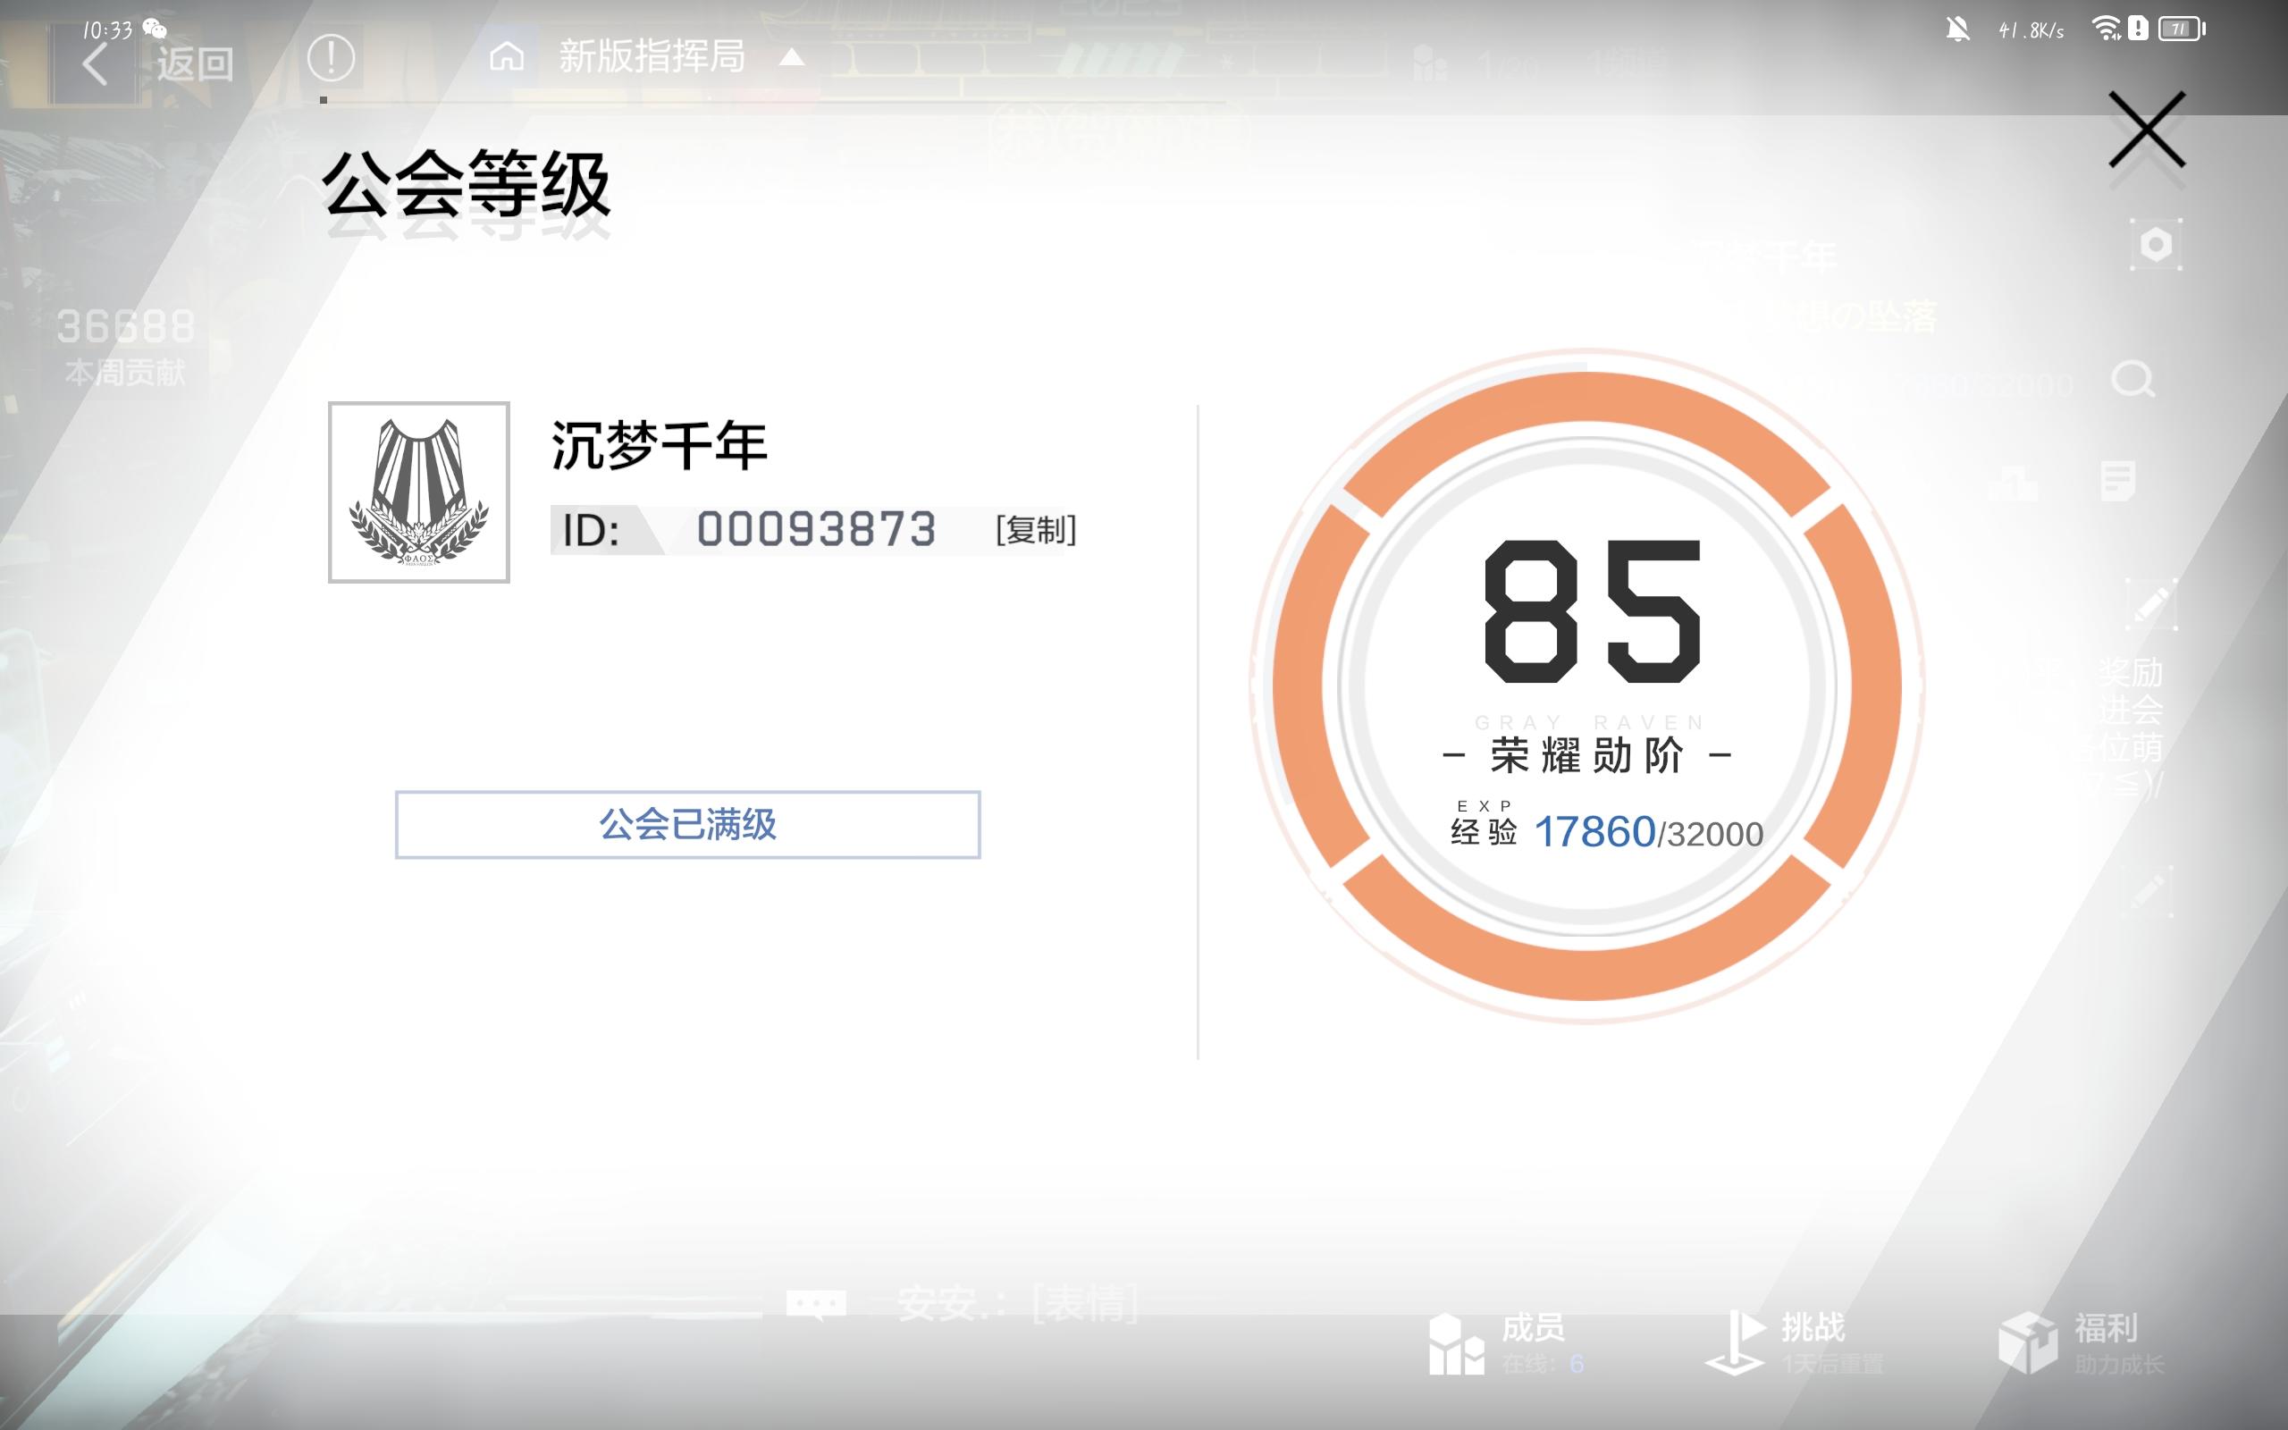Click the 公会已满级 button

(687, 825)
